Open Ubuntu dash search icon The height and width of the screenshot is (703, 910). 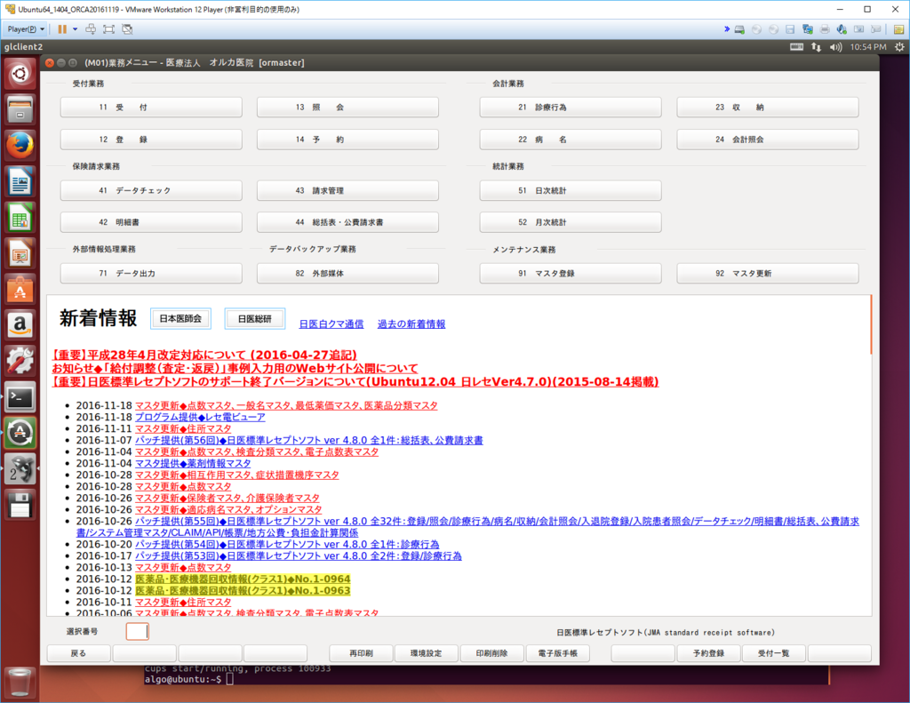20,74
